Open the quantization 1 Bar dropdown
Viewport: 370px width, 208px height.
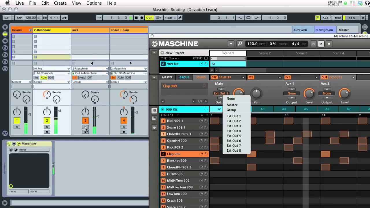coord(170,18)
